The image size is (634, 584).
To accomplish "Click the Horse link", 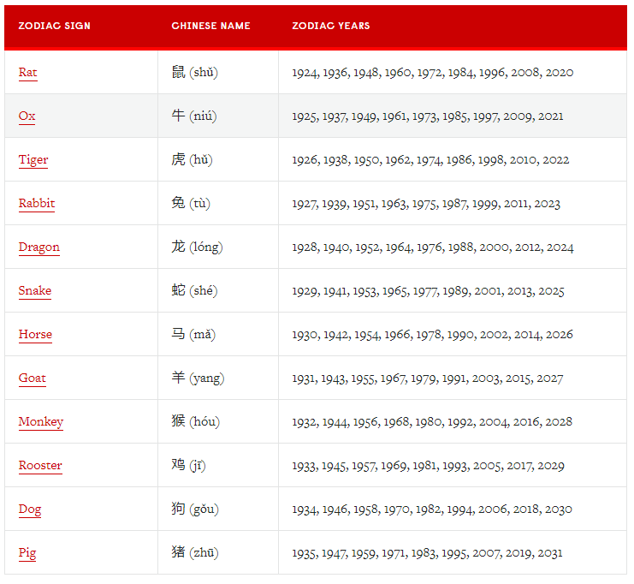I will [35, 335].
